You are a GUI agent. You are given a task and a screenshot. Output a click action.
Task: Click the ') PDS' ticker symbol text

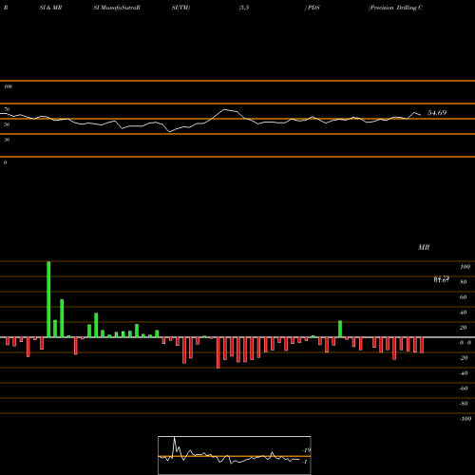point(313,8)
